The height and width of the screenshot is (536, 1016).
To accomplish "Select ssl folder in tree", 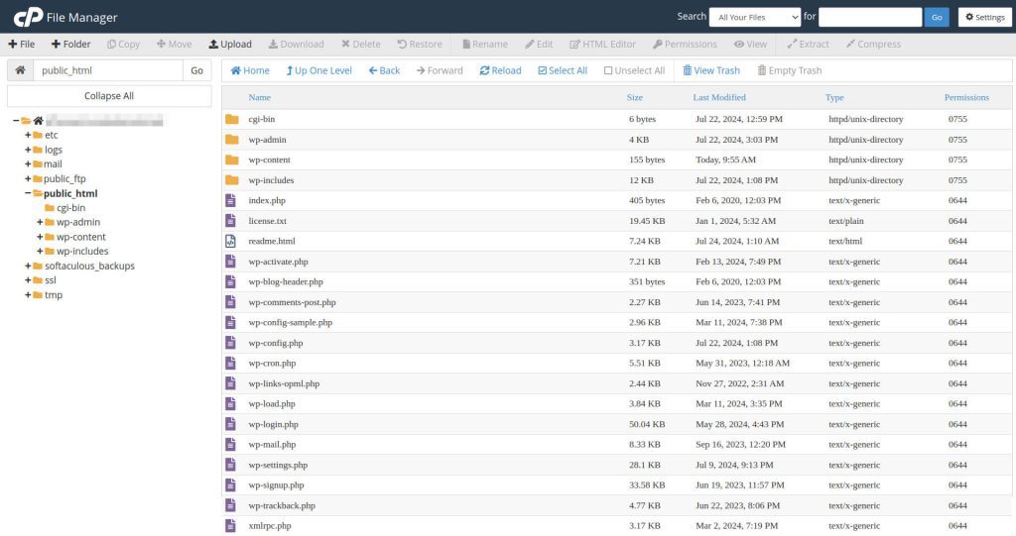I will pos(50,280).
